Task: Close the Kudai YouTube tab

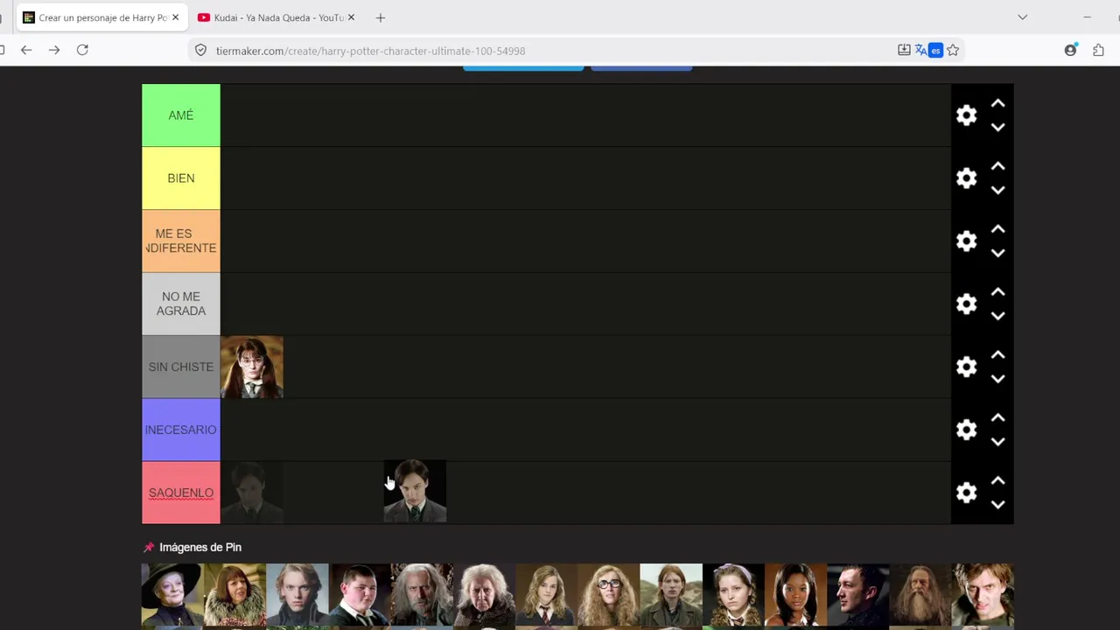Action: click(x=350, y=17)
